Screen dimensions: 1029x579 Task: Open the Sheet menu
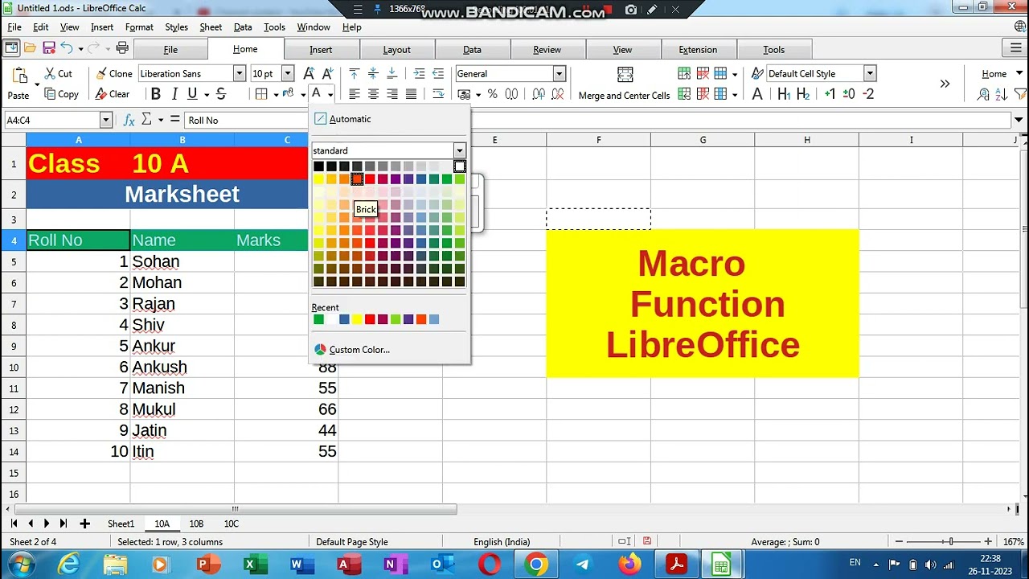(211, 27)
